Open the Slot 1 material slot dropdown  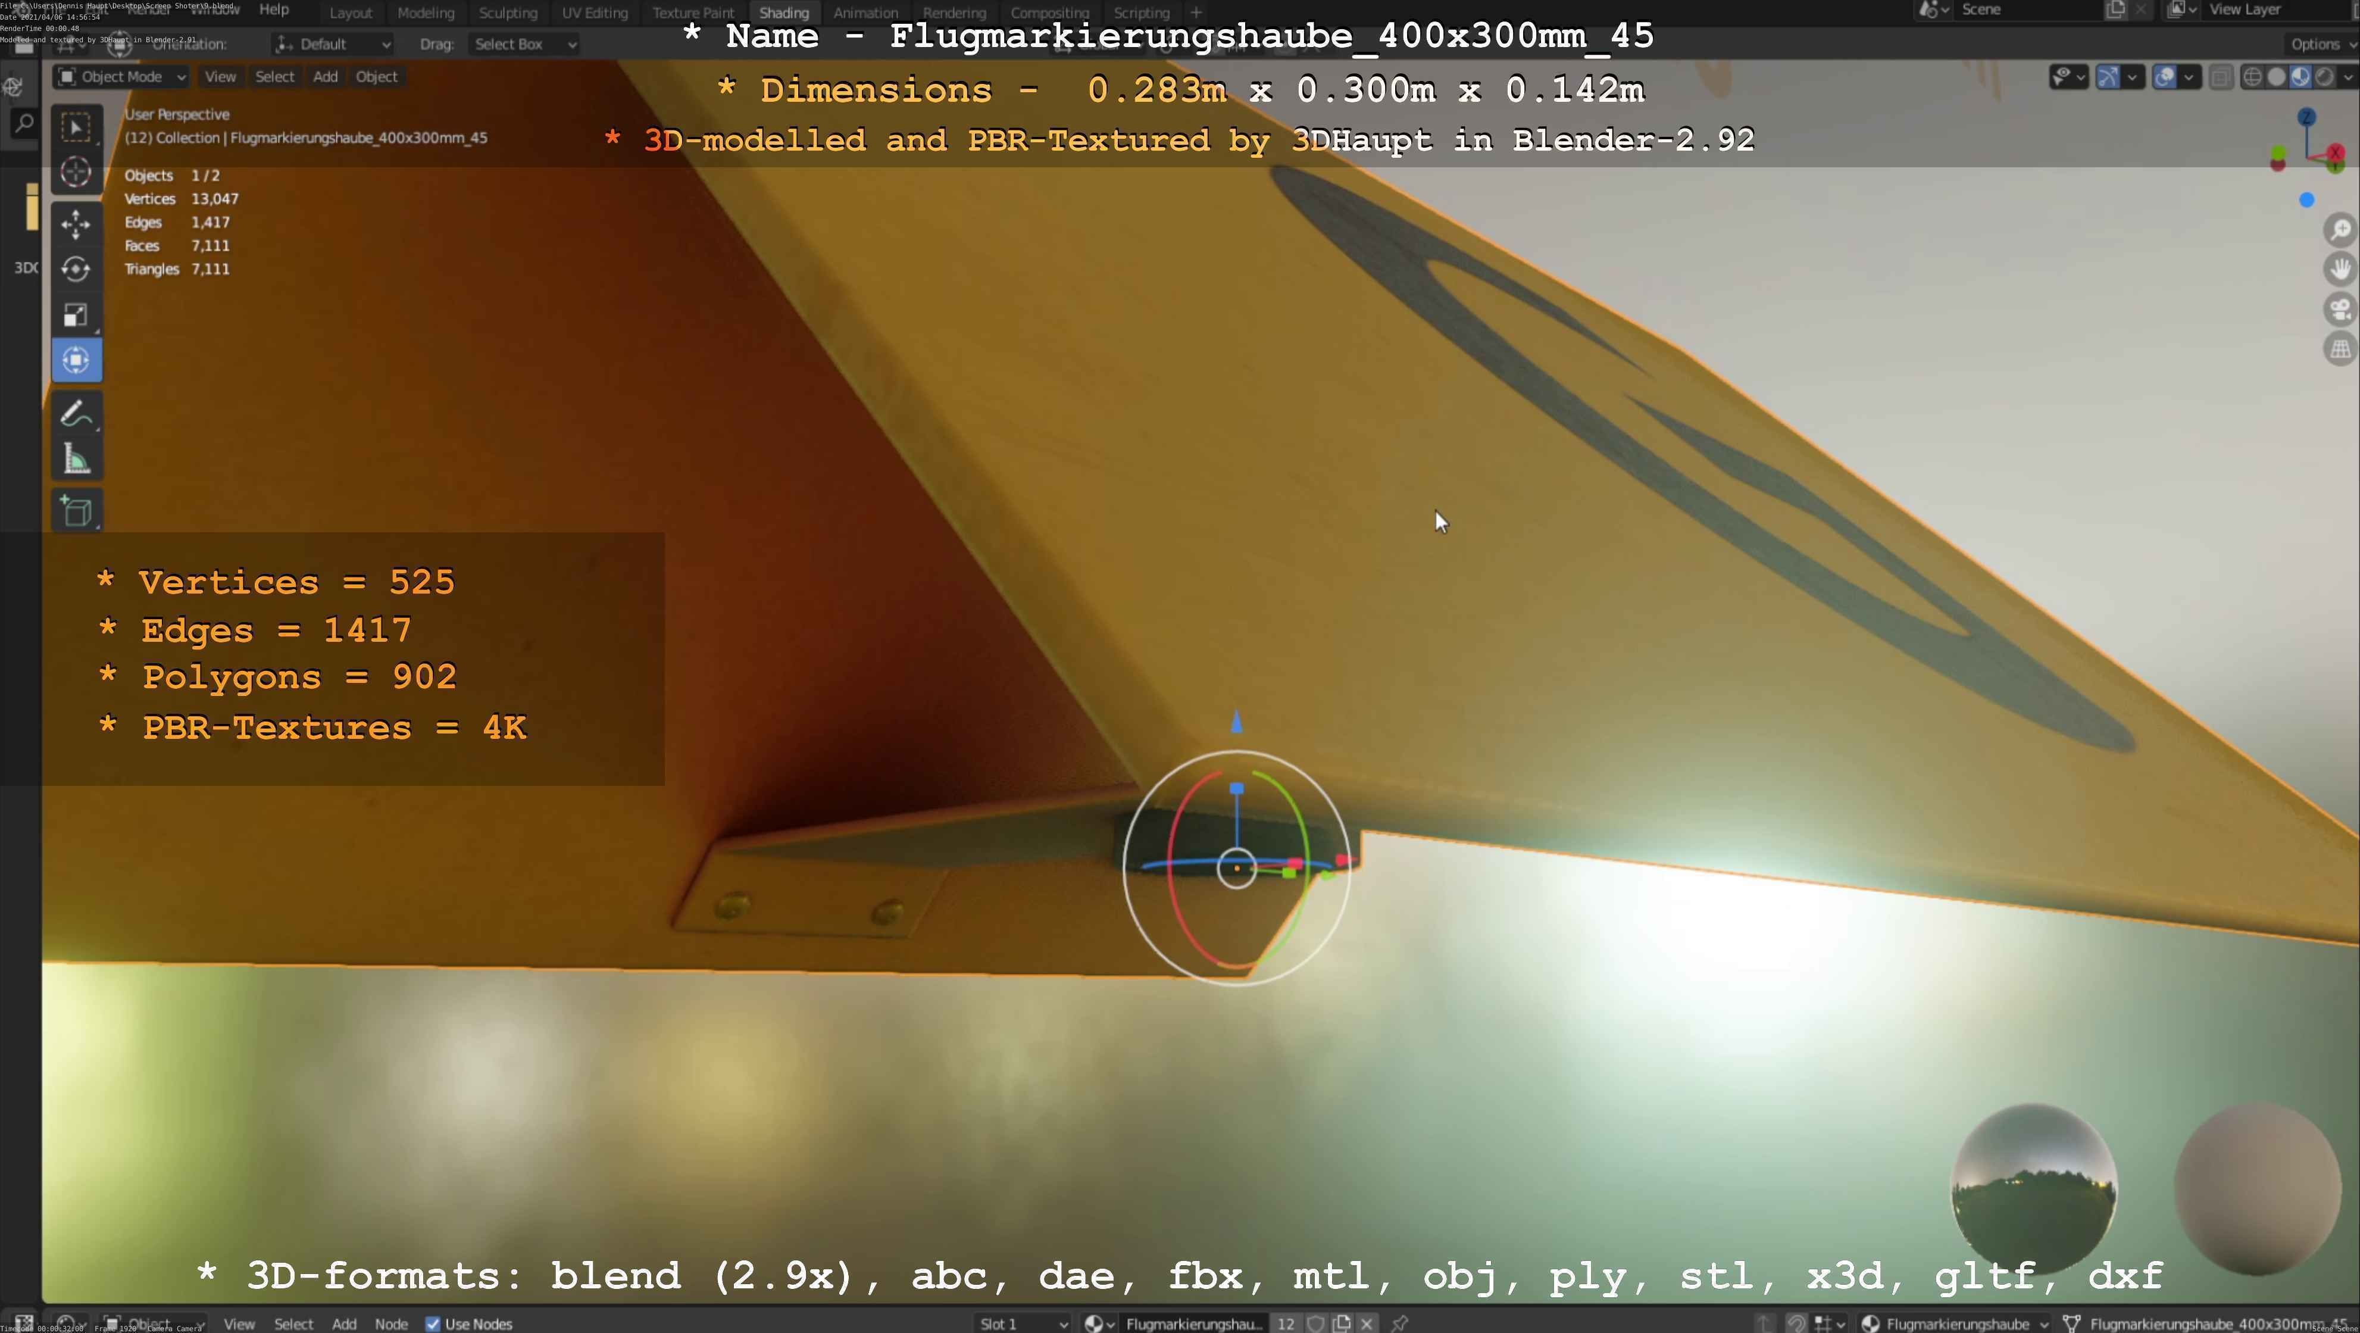click(x=1023, y=1323)
